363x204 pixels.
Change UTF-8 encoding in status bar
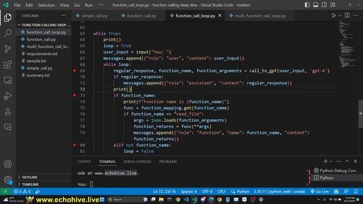tap(207, 192)
